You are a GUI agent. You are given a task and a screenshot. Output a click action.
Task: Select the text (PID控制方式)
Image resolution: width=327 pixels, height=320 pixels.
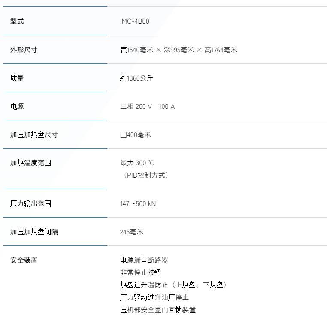(146, 175)
